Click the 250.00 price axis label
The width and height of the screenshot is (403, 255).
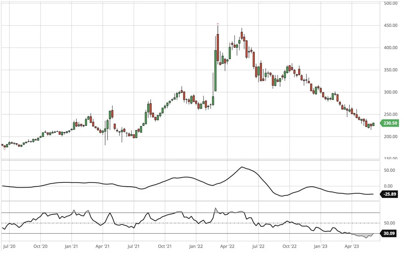[x=390, y=114]
